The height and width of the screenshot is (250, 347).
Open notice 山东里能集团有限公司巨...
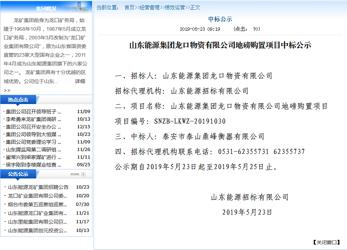(x=38, y=222)
